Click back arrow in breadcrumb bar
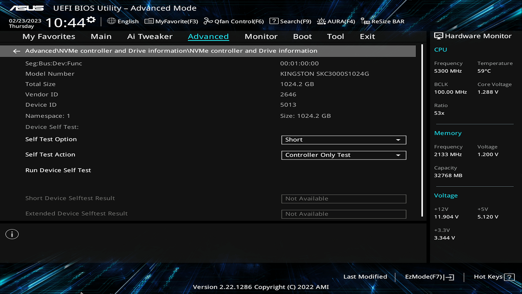Screen dimensions: 522x294 [17, 51]
